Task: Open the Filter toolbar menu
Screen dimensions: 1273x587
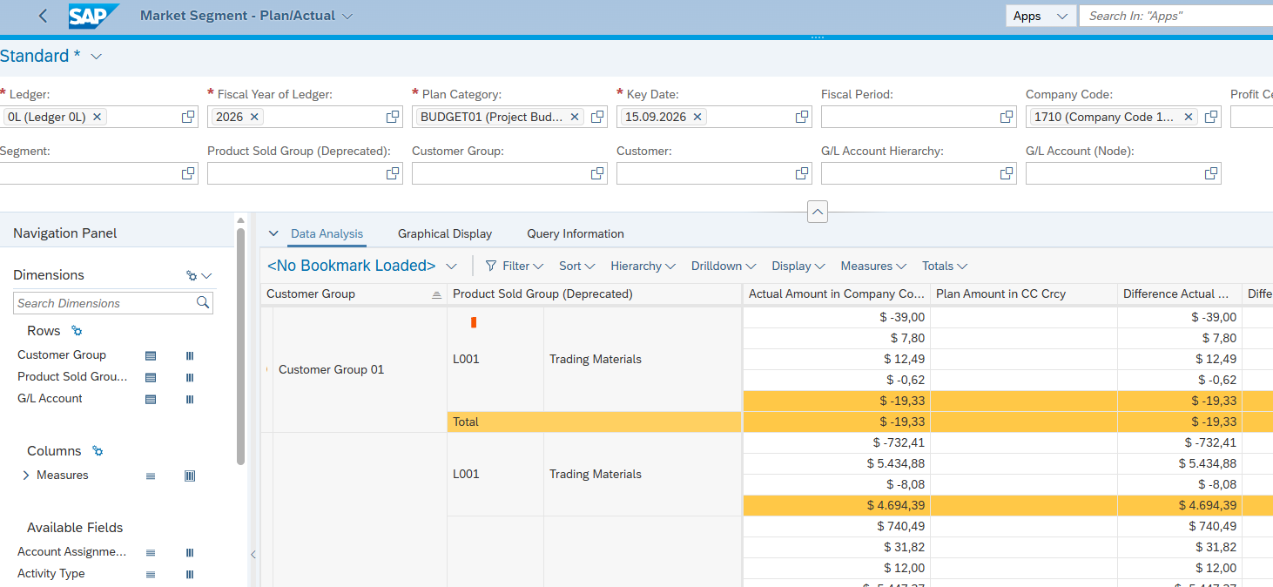Action: pos(514,266)
